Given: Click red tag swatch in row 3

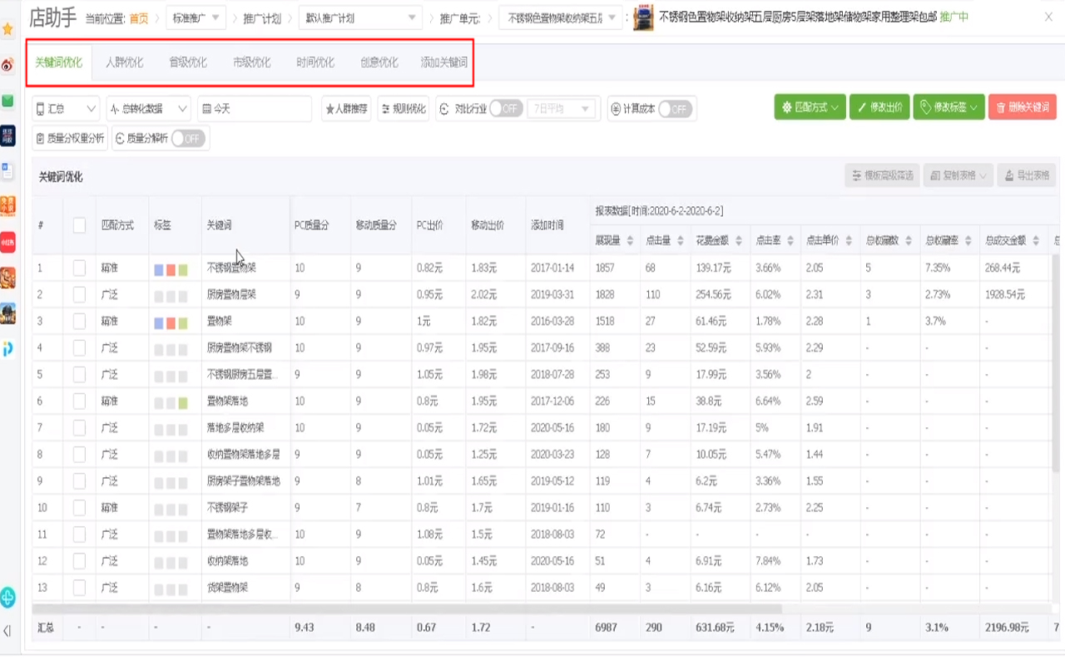Looking at the screenshot, I should [171, 323].
